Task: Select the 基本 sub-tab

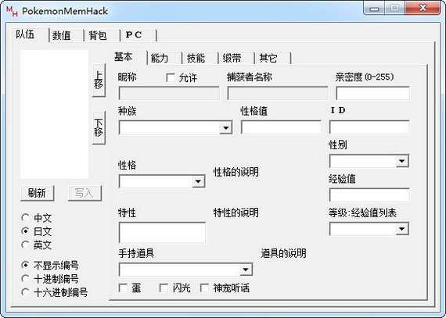Action: (129, 57)
